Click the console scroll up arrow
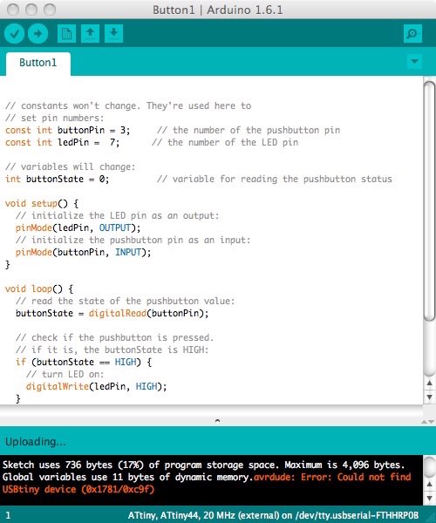 coord(430,484)
